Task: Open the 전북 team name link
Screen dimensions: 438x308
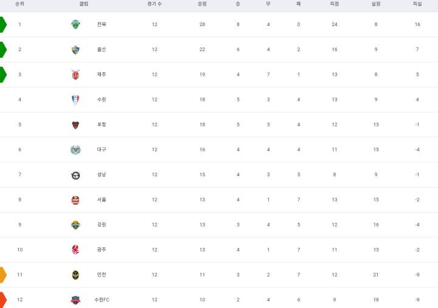Action: click(x=102, y=25)
